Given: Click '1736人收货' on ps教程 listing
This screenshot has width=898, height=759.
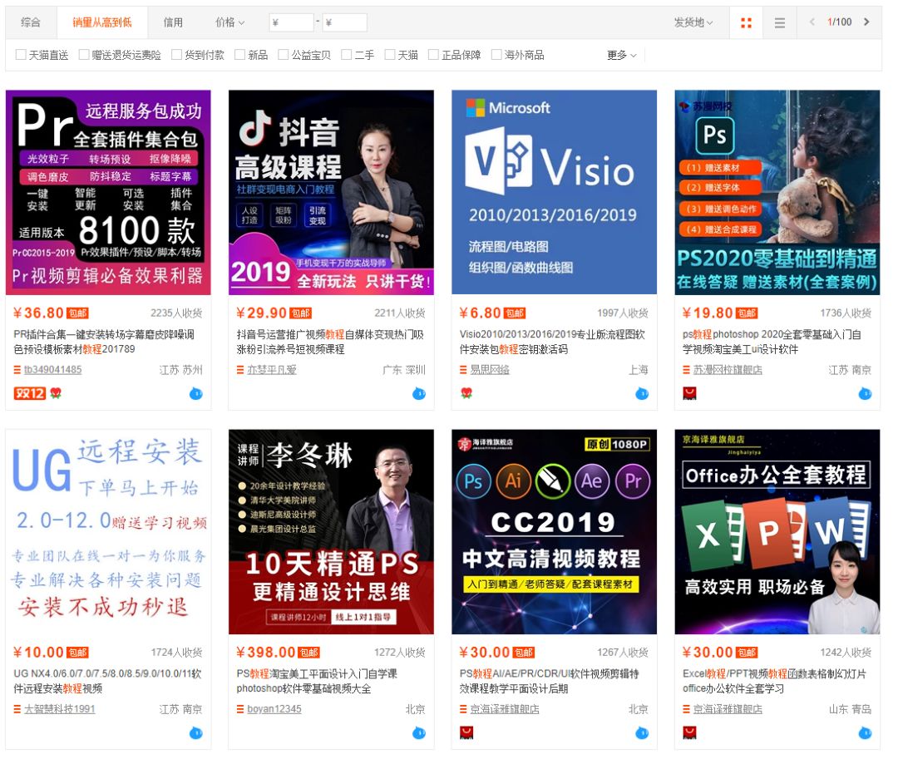Looking at the screenshot, I should click(846, 313).
